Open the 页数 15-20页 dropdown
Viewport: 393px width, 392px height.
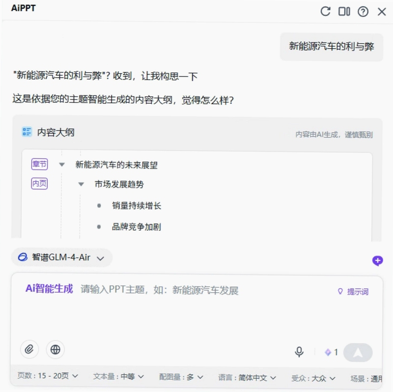[x=48, y=376]
